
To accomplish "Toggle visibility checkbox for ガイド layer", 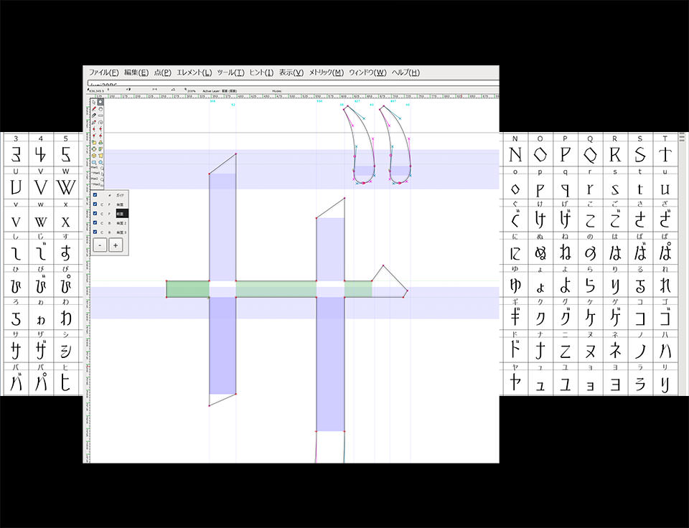I will pyautogui.click(x=95, y=195).
